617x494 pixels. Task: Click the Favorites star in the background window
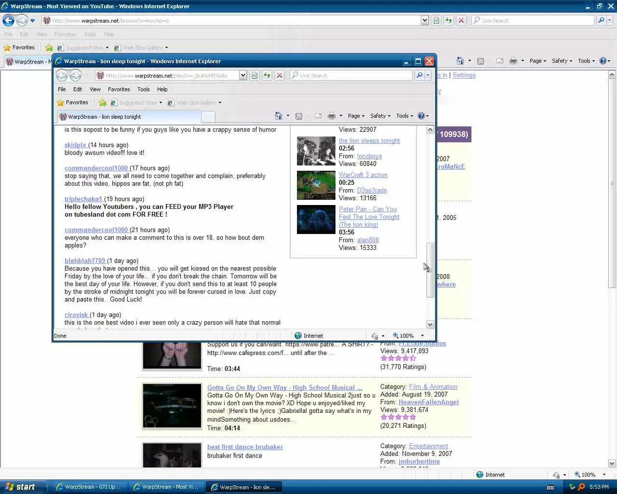[19, 47]
